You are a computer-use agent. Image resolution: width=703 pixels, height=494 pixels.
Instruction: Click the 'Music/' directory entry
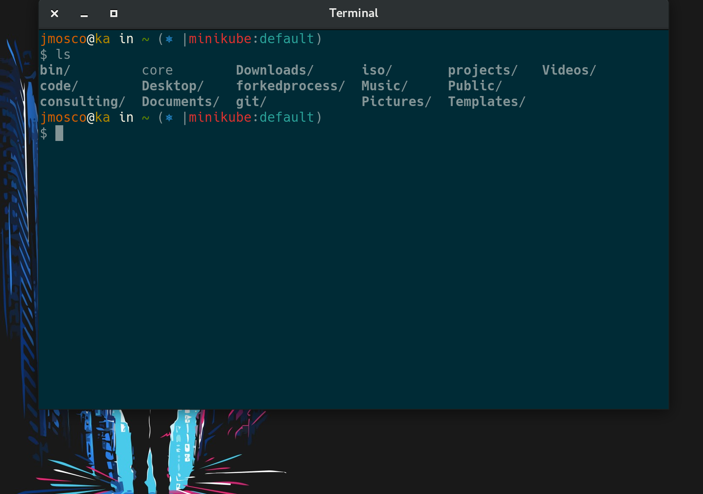pyautogui.click(x=385, y=86)
